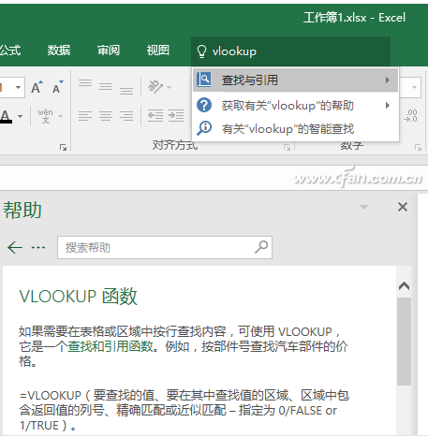This screenshot has height=437, width=428.
Task: Select the 查找与引用 menu item
Action: (x=295, y=80)
